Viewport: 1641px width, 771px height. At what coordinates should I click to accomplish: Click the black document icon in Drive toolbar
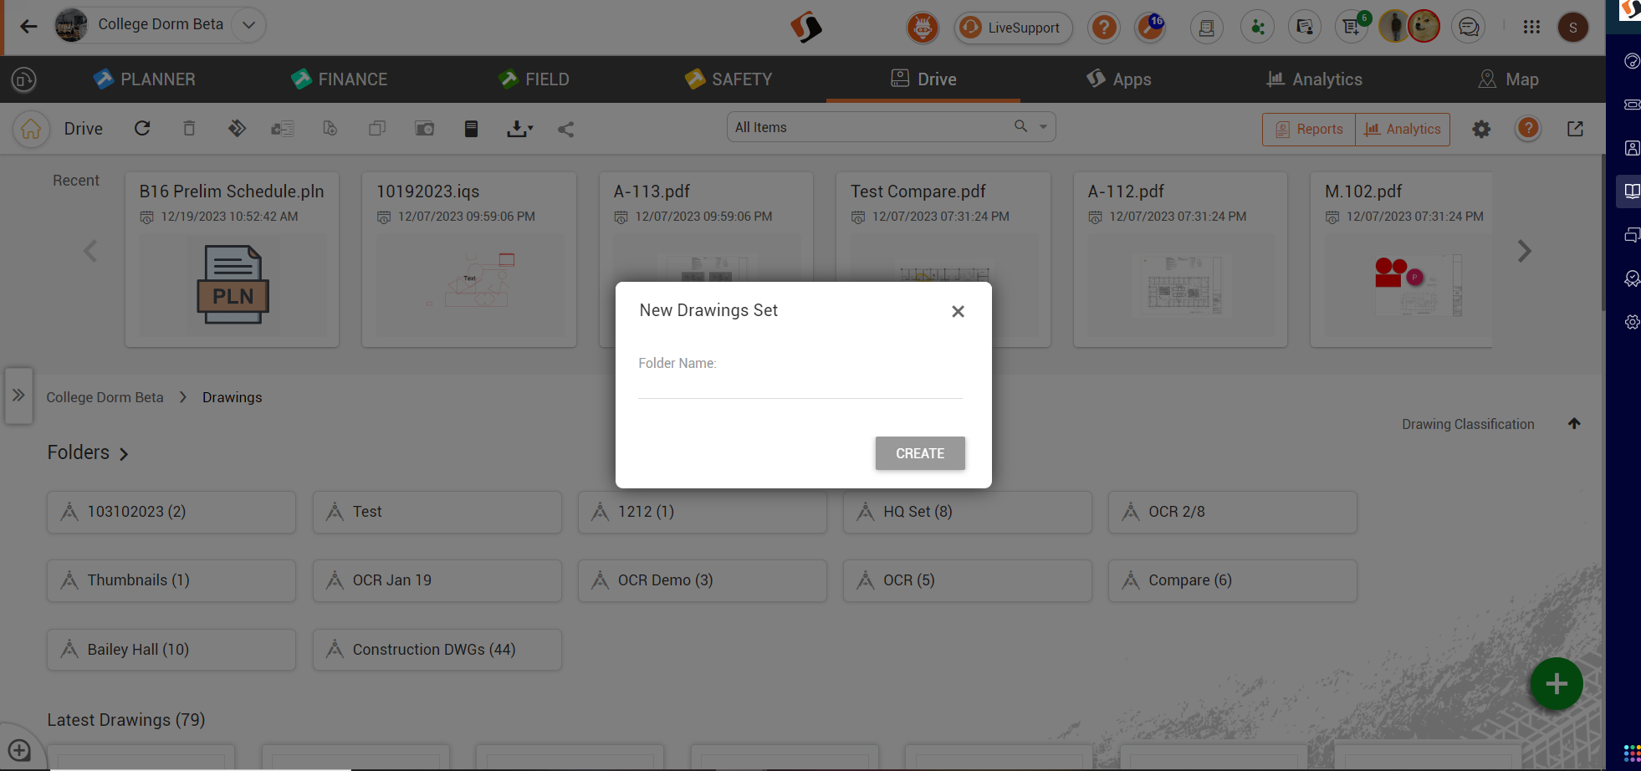coord(471,128)
